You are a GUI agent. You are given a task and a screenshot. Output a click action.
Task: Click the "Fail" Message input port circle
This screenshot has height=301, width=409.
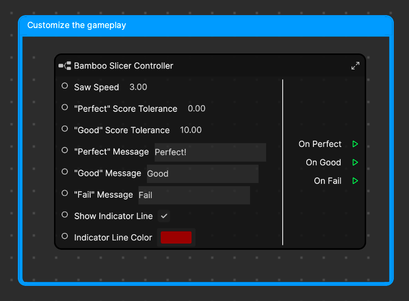65,193
